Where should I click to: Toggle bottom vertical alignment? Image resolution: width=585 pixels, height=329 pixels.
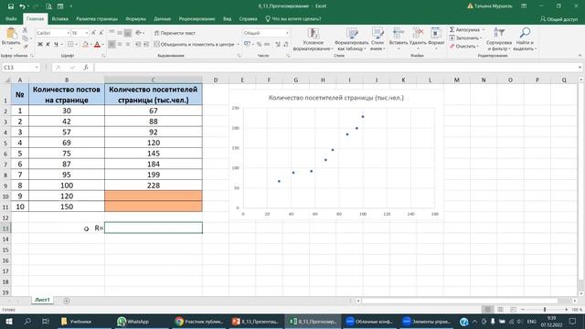[128, 33]
